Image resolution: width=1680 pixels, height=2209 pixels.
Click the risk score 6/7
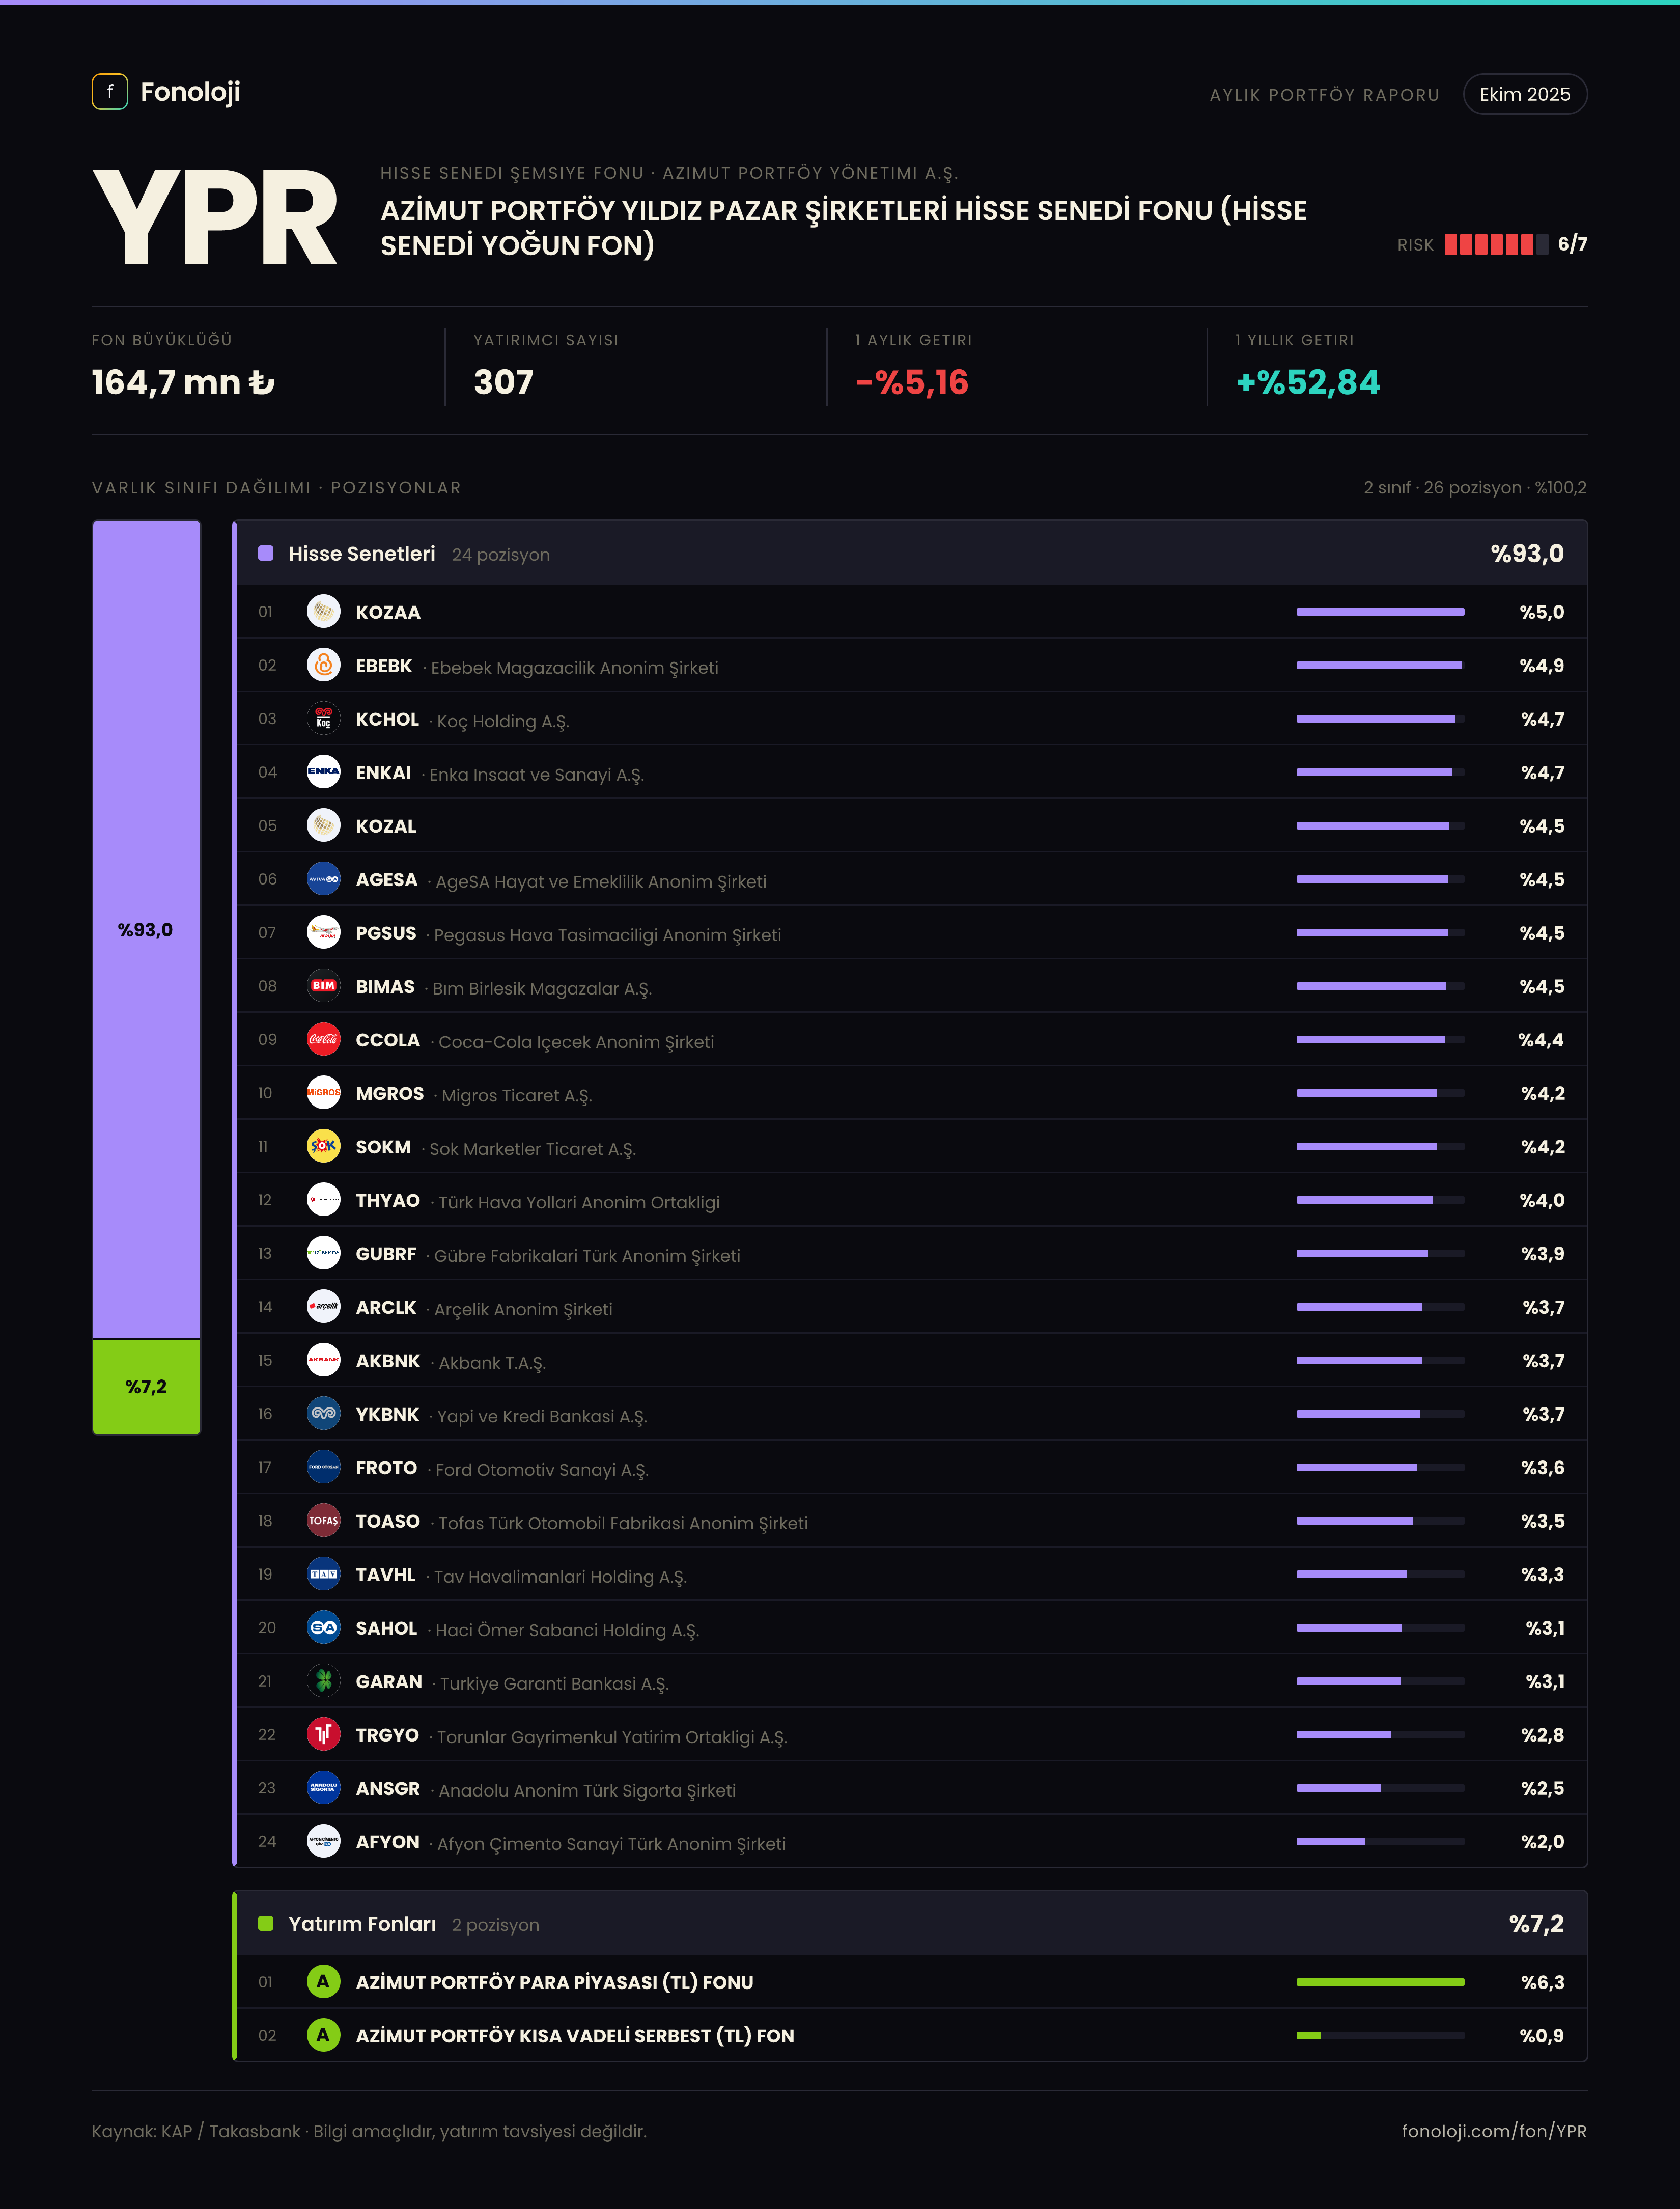click(x=1572, y=244)
